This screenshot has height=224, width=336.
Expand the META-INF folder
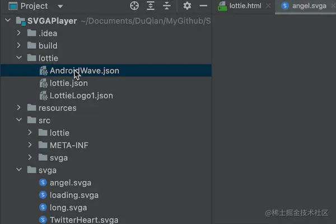coord(30,145)
